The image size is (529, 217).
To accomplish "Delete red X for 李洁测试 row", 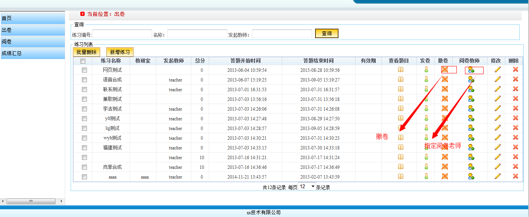I will coord(515,108).
